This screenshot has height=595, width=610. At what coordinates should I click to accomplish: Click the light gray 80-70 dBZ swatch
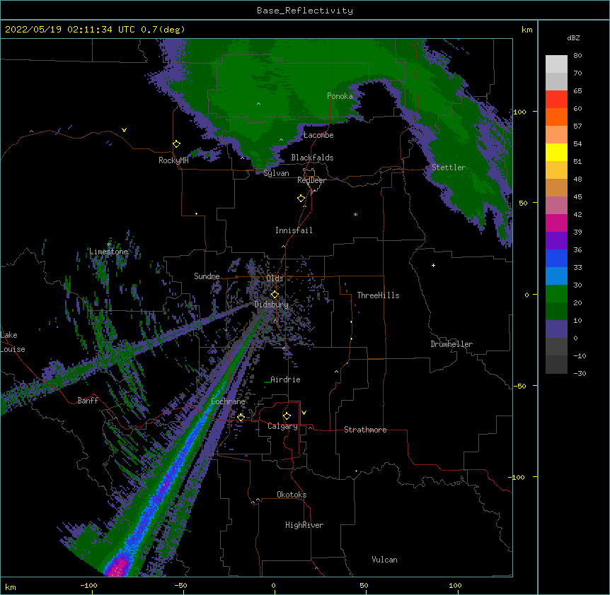(x=556, y=64)
